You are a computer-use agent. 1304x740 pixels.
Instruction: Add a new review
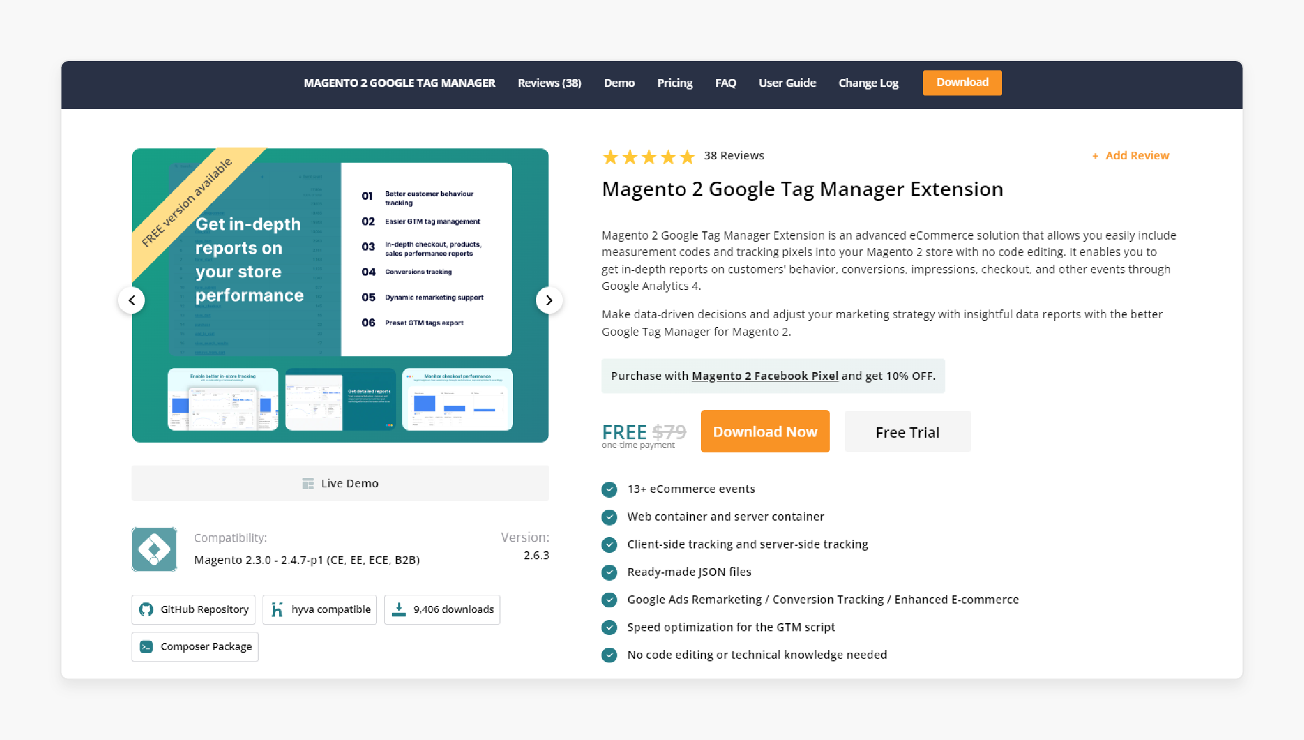click(x=1130, y=156)
